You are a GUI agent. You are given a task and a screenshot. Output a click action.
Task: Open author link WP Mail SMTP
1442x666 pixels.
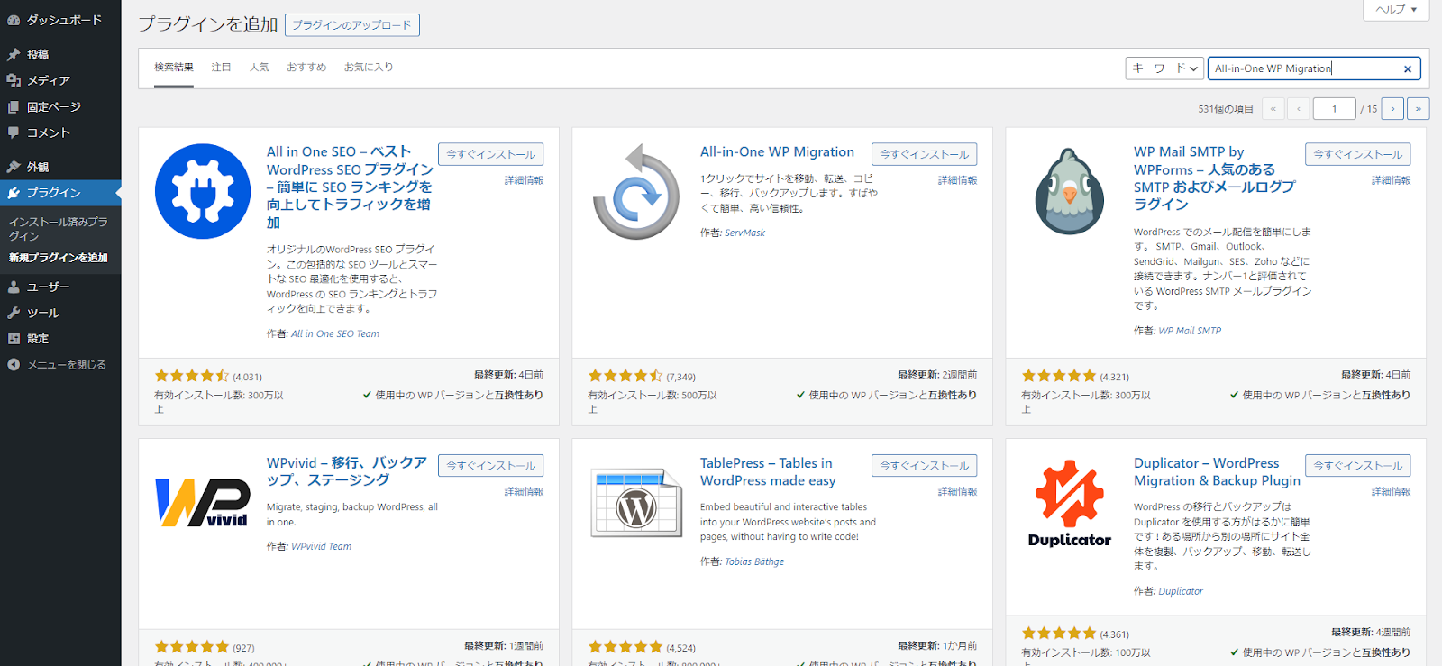point(1191,331)
